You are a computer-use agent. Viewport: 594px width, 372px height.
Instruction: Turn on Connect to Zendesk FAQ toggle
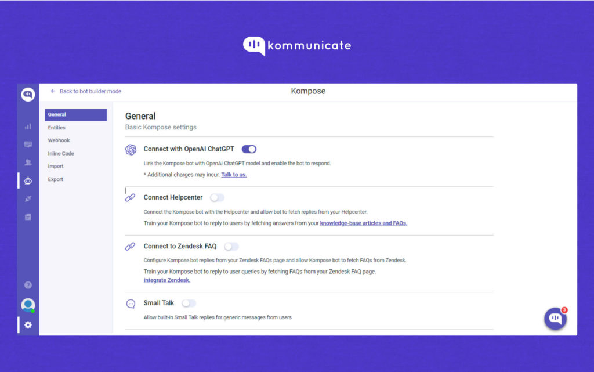click(231, 246)
